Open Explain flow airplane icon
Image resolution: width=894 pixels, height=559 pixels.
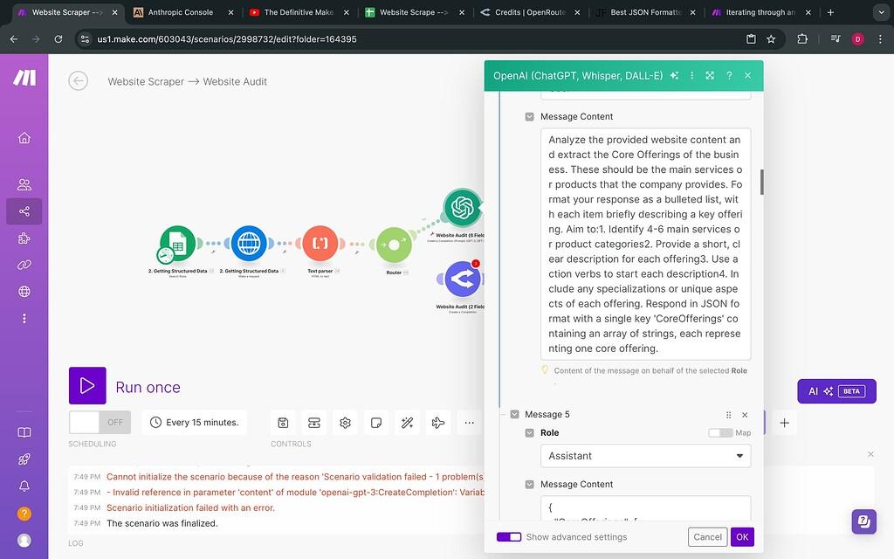coord(438,423)
